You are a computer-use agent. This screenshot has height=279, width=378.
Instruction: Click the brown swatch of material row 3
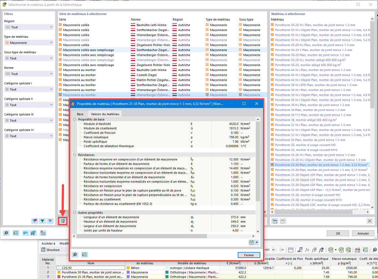point(59,277)
